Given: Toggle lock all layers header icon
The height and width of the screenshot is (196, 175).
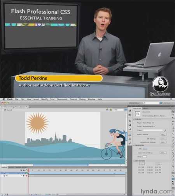Looking at the screenshot, I should coord(24,170).
